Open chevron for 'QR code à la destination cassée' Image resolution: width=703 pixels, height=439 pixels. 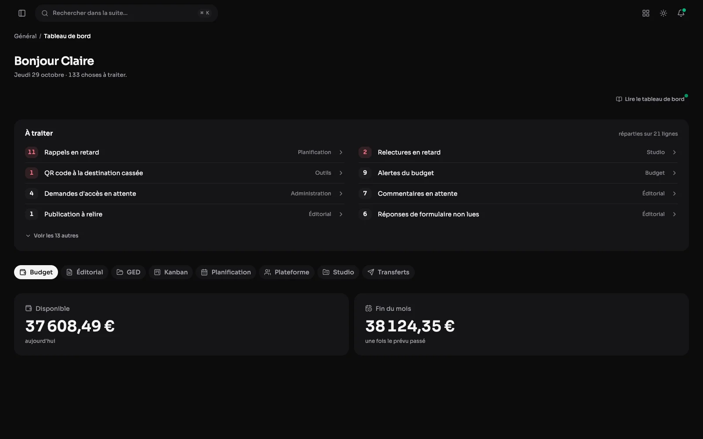click(x=341, y=173)
